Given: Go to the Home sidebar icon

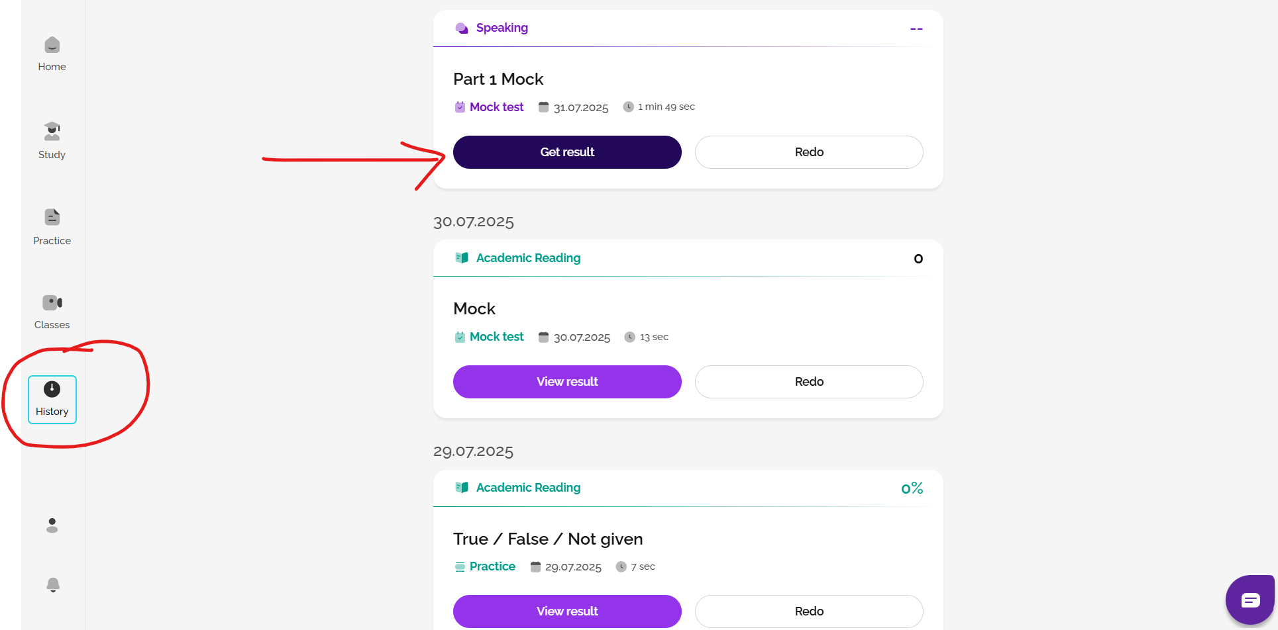Looking at the screenshot, I should (52, 45).
